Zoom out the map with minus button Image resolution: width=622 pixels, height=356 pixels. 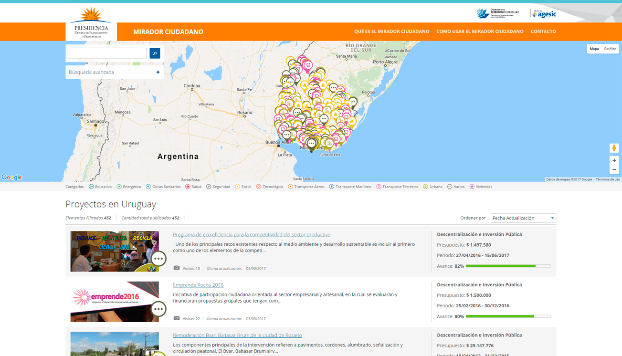click(614, 170)
